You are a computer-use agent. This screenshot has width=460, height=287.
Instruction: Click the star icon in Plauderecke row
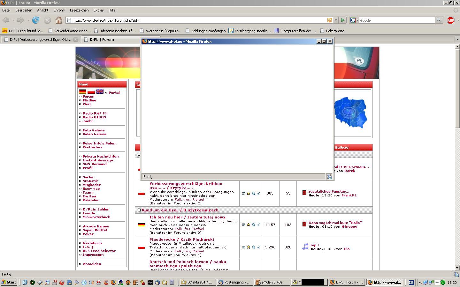click(x=249, y=247)
